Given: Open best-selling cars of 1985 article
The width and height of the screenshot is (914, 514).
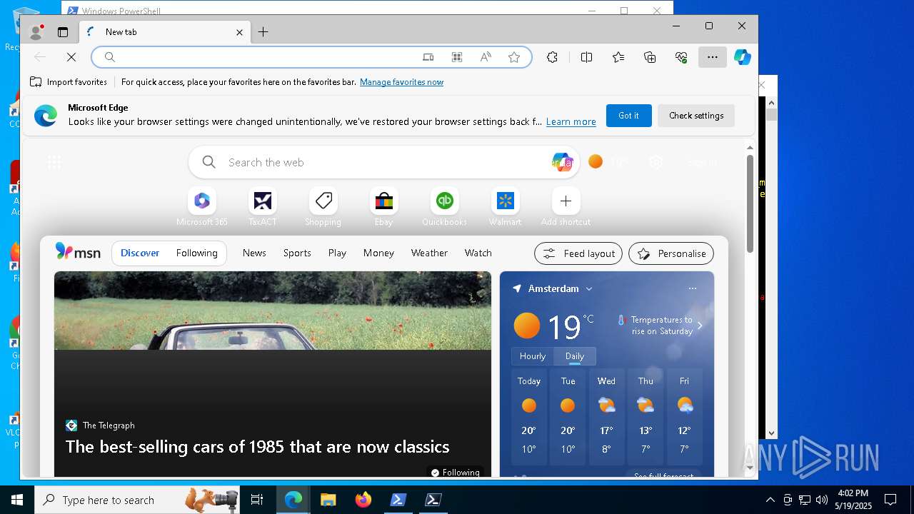Looking at the screenshot, I should click(x=257, y=447).
